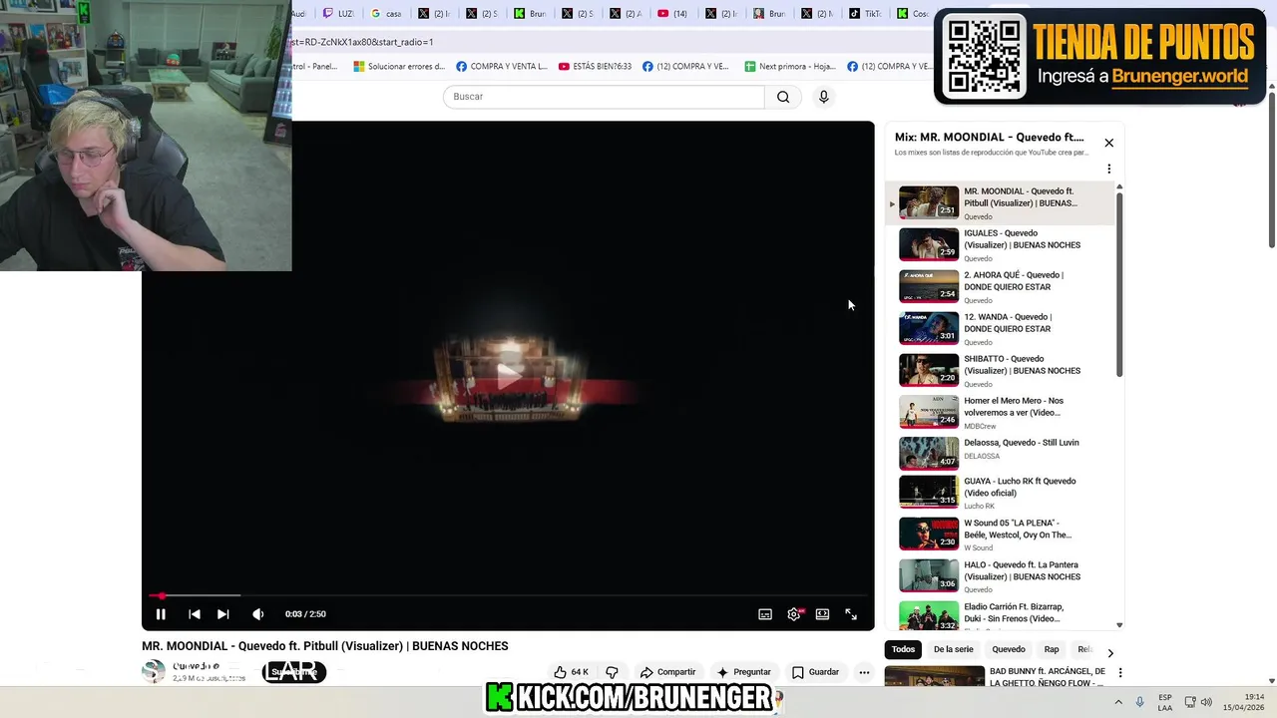Open Mix playlist three-dot options menu
Screen dimensions: 1277x718
point(1108,169)
